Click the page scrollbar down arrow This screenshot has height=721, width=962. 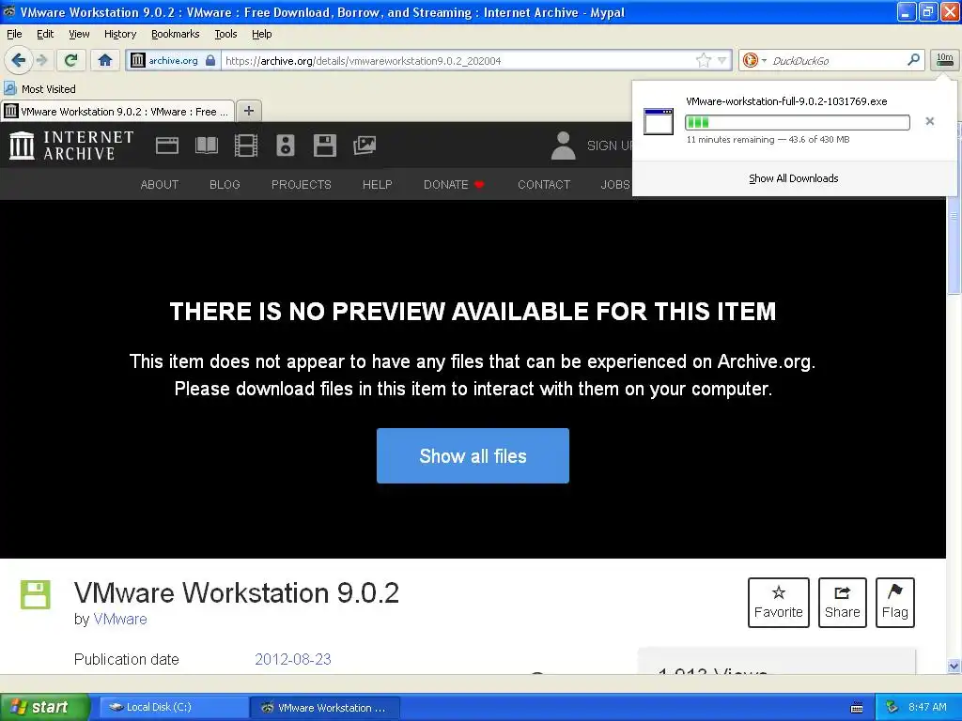pyautogui.click(x=954, y=666)
